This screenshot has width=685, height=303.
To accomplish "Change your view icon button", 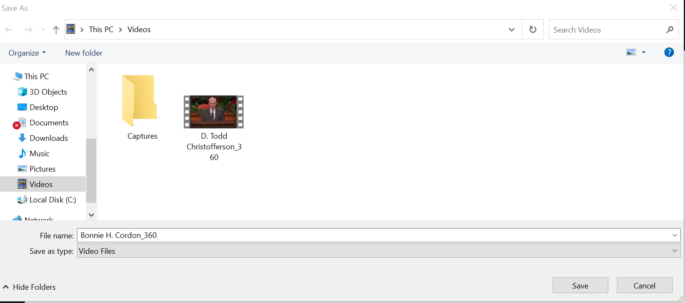I will pos(631,52).
